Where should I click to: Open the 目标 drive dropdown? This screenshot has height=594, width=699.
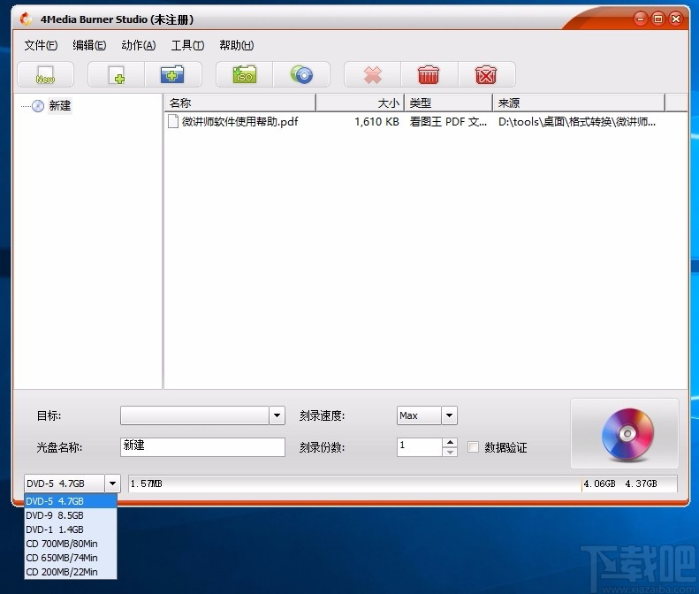pyautogui.click(x=277, y=415)
